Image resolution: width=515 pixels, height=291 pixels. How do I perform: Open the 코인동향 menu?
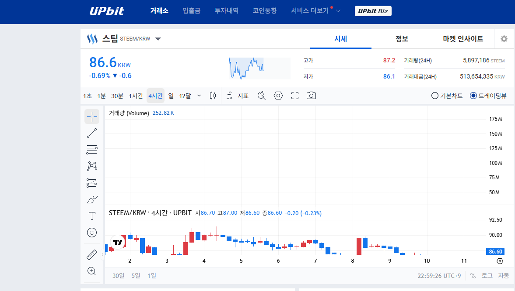tap(265, 11)
